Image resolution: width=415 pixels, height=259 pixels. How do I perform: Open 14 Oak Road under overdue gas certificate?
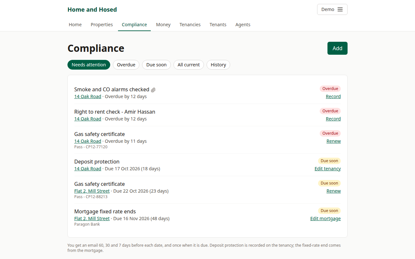[x=88, y=141]
